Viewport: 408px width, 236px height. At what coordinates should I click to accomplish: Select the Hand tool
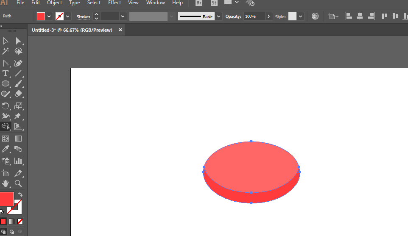(x=6, y=183)
